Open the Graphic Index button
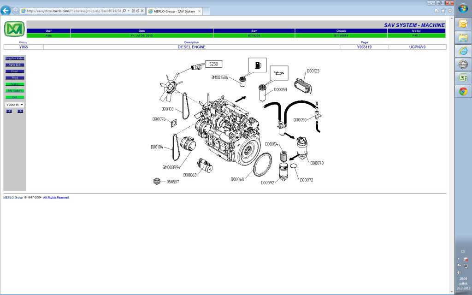Screen dimensions: 472x295 (15, 59)
